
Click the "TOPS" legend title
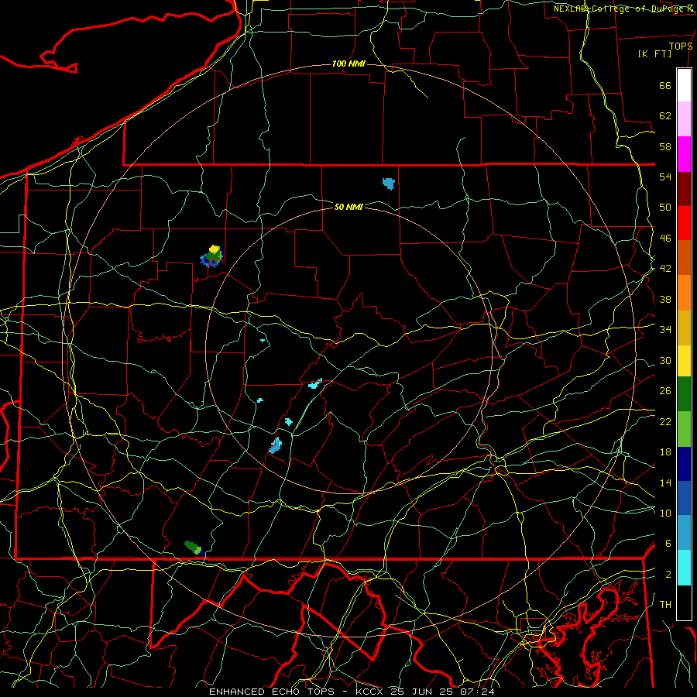pyautogui.click(x=681, y=46)
